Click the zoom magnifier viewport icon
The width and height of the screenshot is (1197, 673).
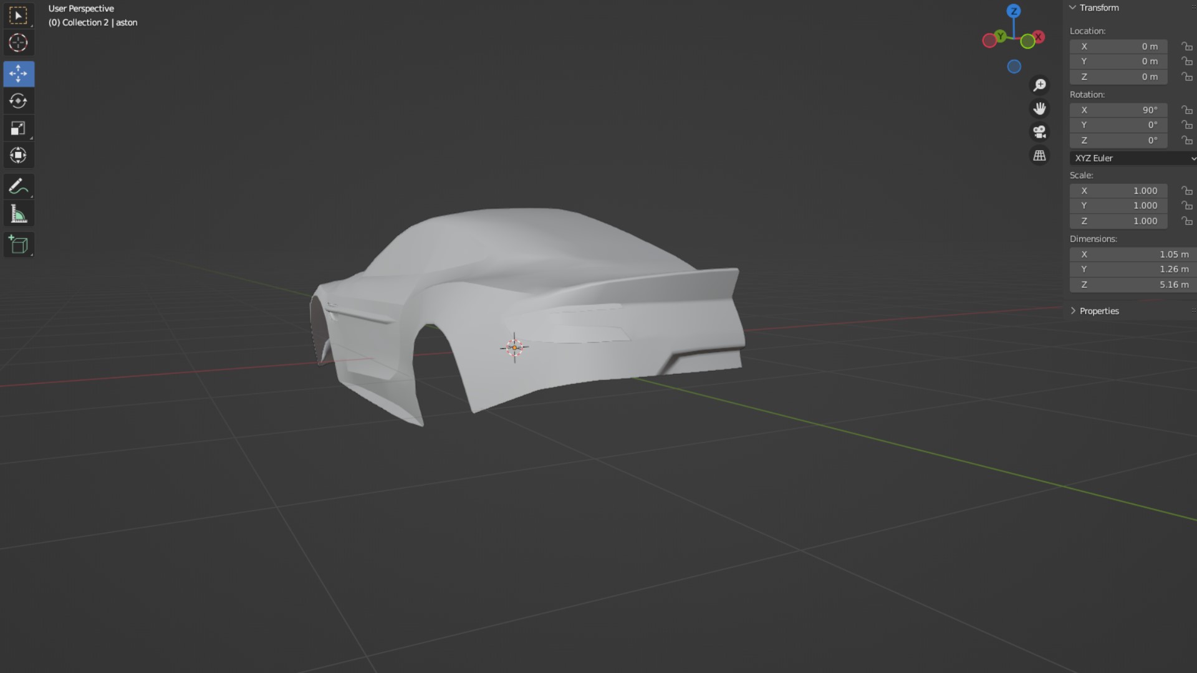1039,85
